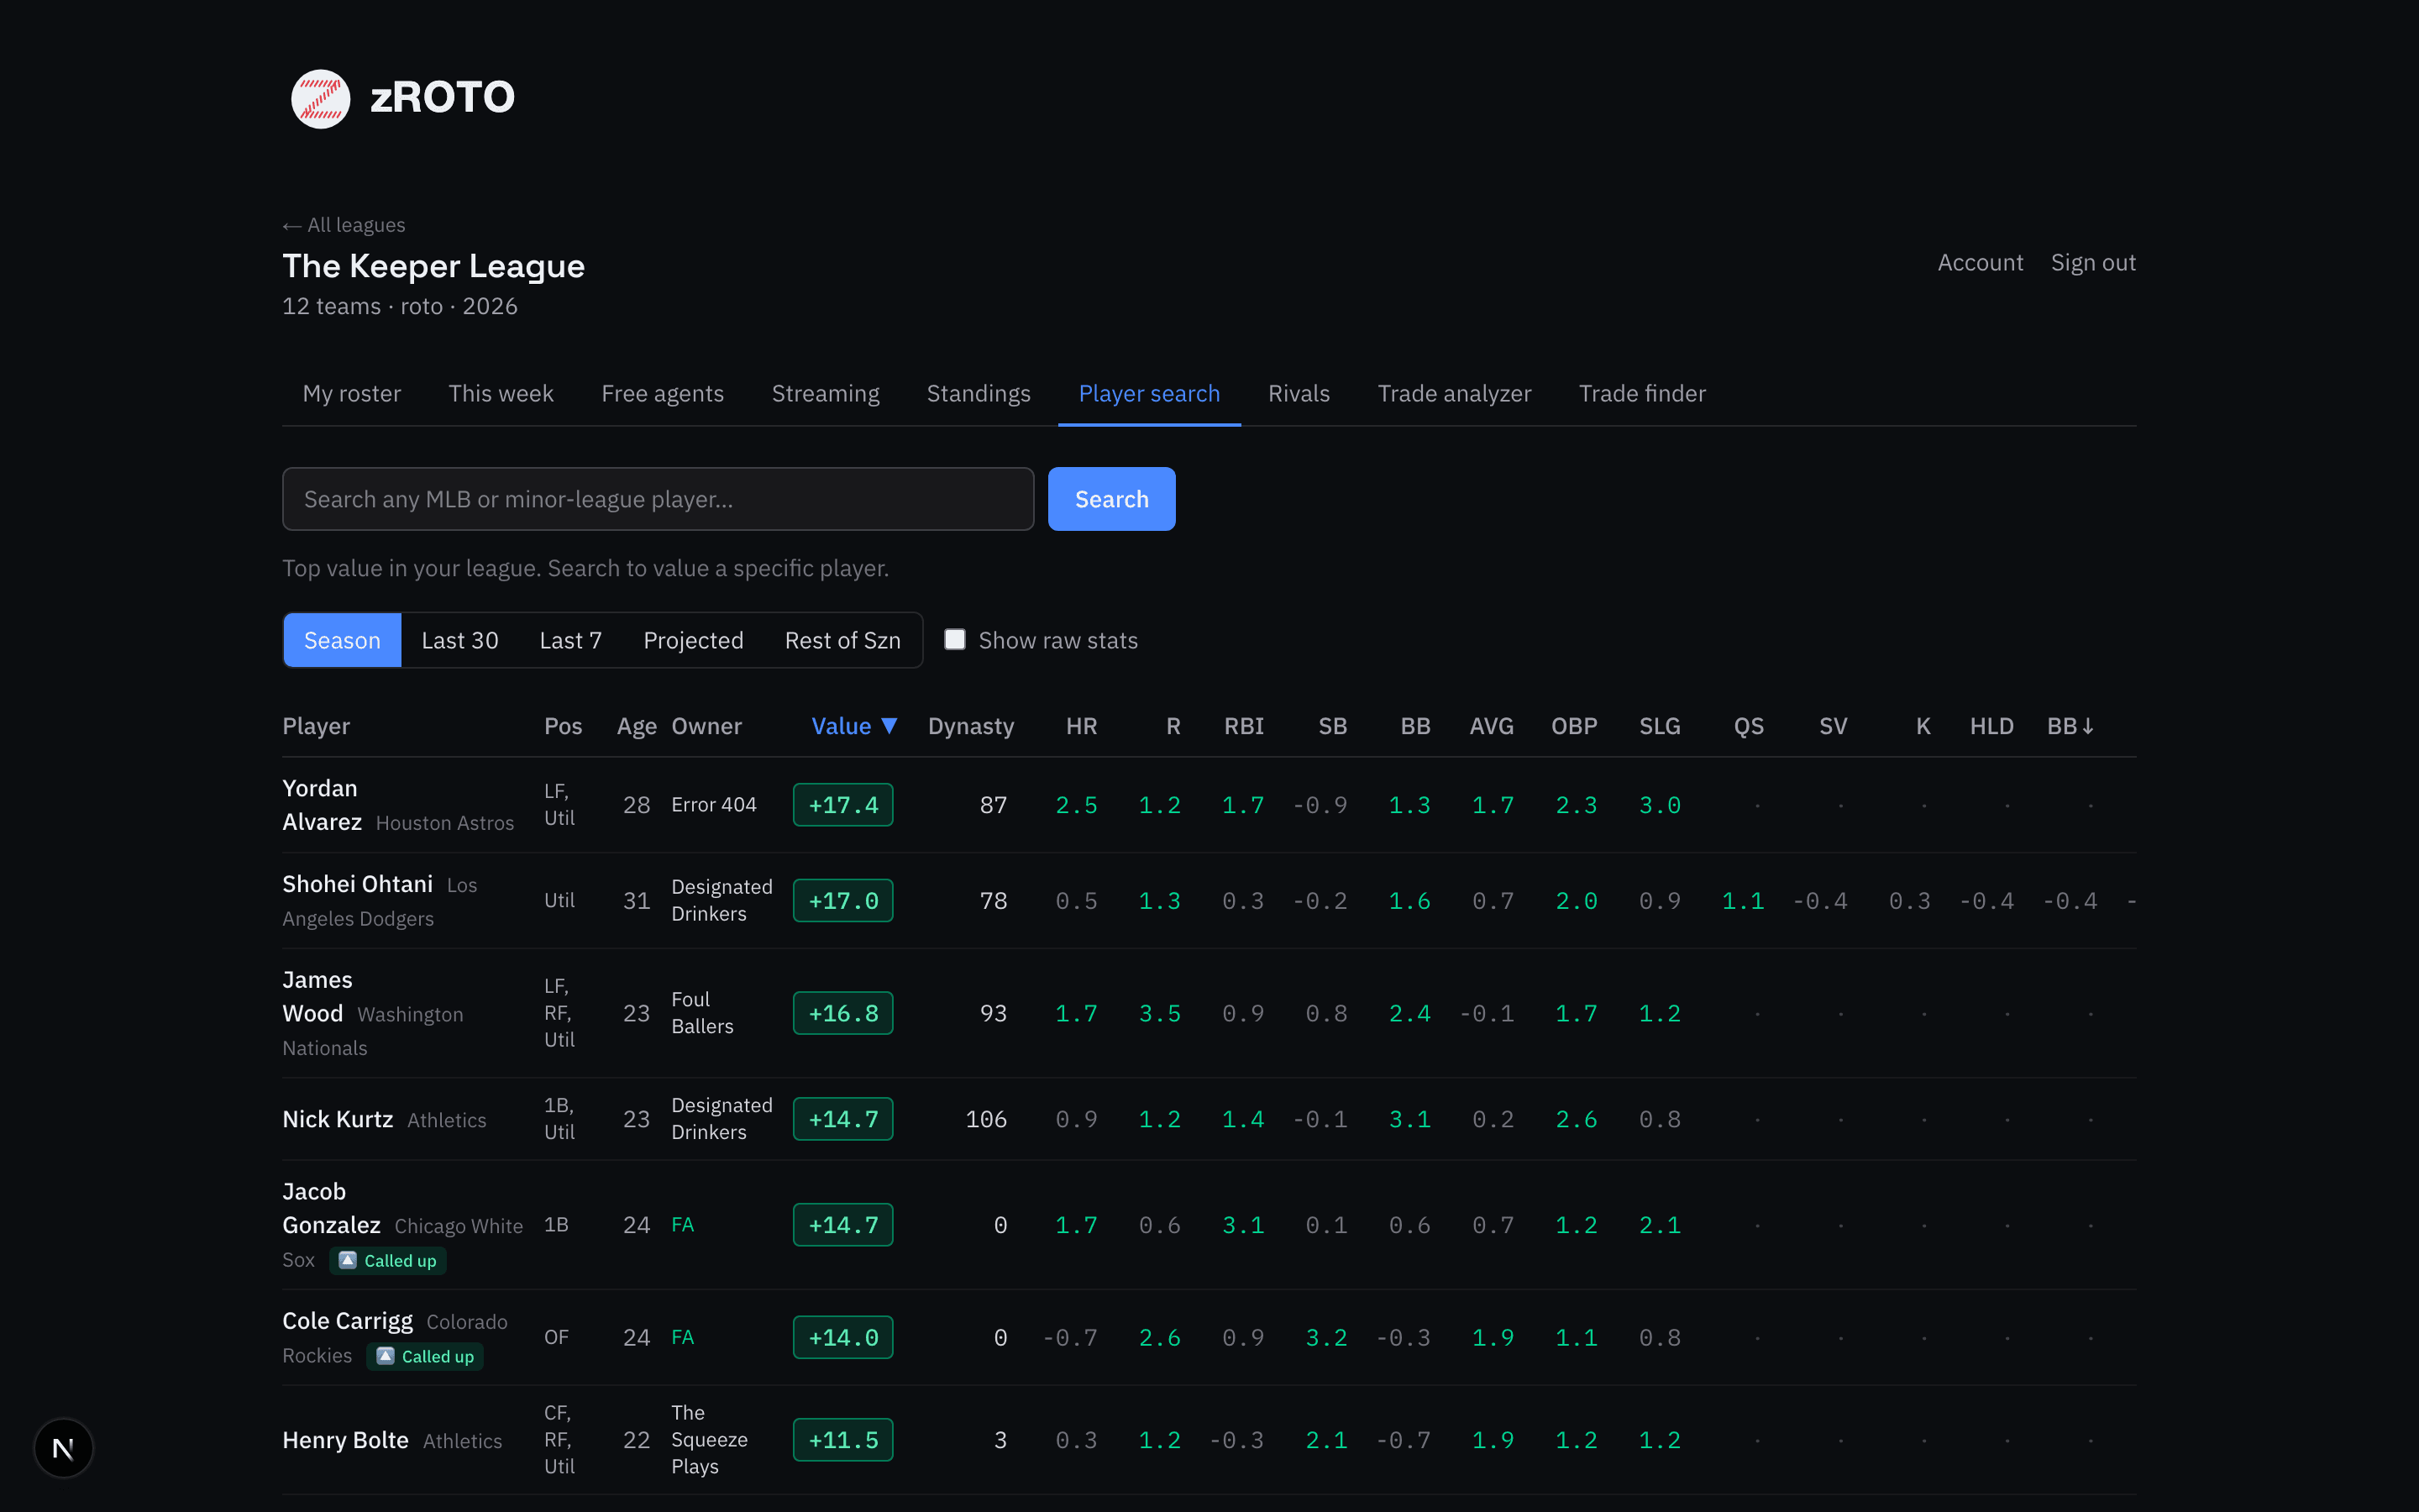The height and width of the screenshot is (1512, 2419).
Task: Click The Keeper League title
Action: [x=433, y=266]
